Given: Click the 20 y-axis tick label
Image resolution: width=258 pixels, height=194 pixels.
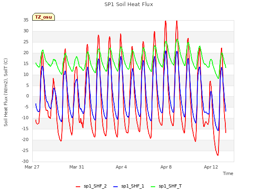Looking at the screenshot, I should point(26,53).
